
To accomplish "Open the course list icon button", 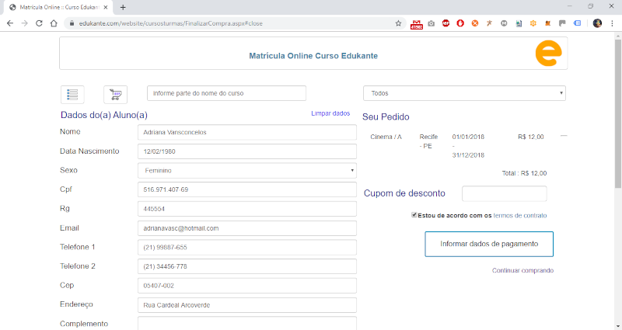I will click(72, 94).
